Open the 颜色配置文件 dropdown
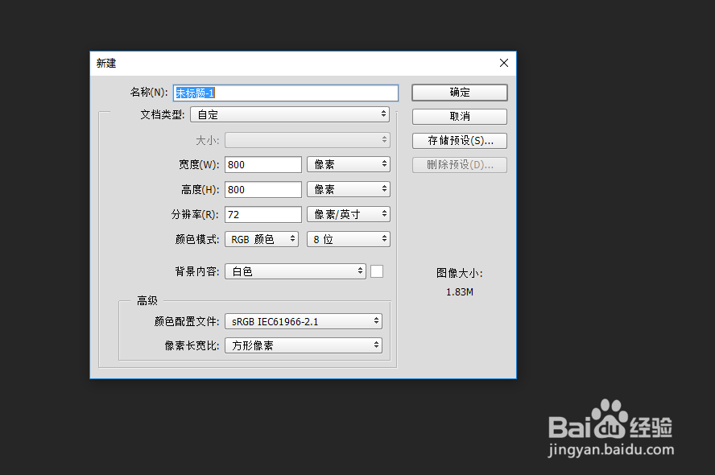Viewport: 715px width, 475px height. (304, 321)
